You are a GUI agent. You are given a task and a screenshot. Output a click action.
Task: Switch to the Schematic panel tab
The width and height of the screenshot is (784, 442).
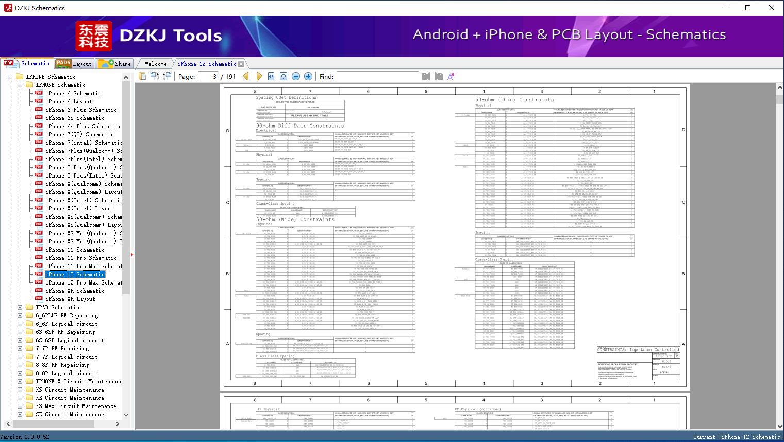(x=27, y=63)
